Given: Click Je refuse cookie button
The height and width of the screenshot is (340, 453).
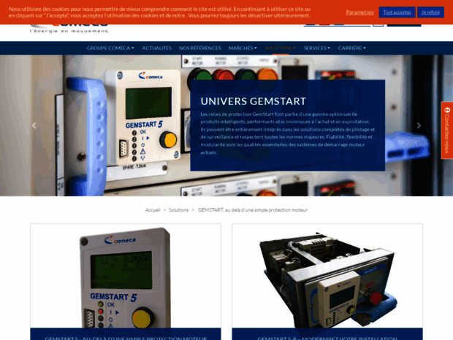Looking at the screenshot, I should pyautogui.click(x=430, y=12).
